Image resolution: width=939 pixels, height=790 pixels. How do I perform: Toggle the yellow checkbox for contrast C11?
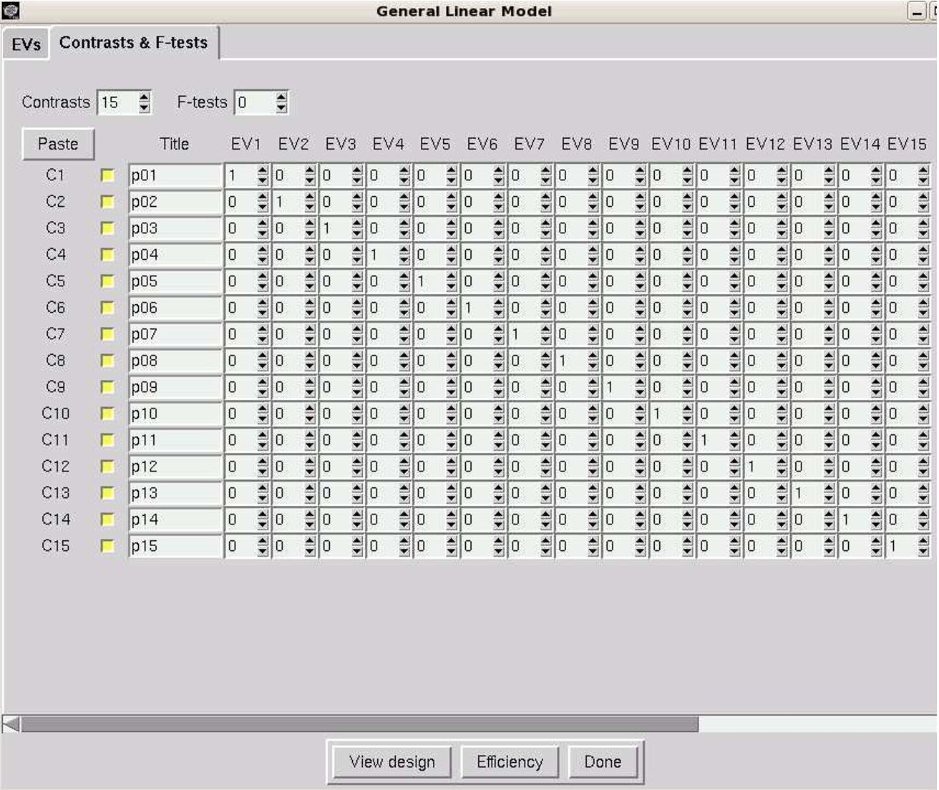pyautogui.click(x=107, y=440)
